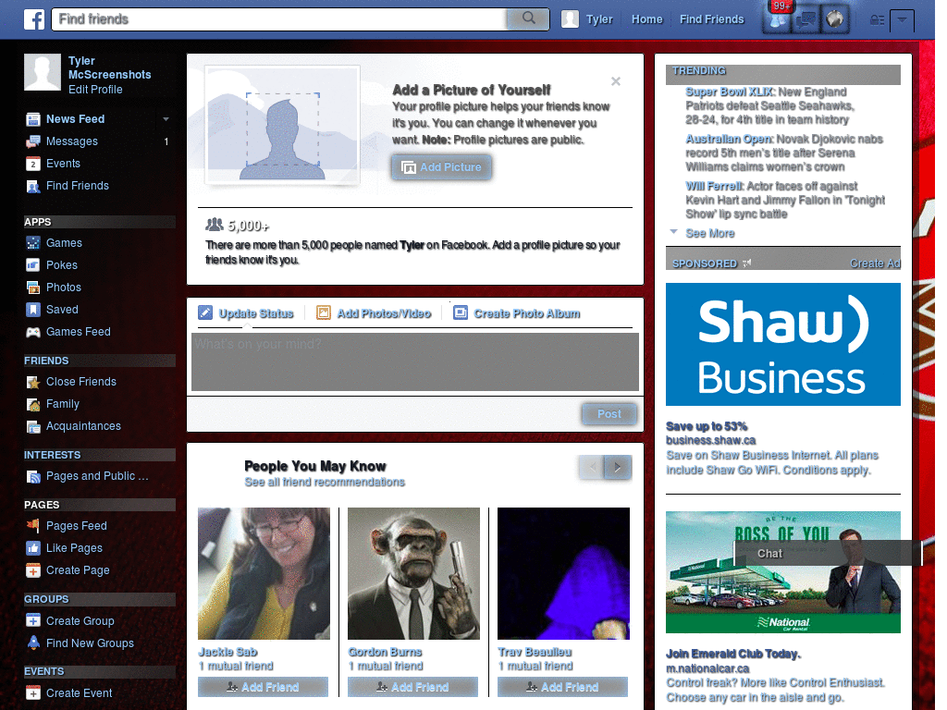Click the Pages and Public icon

click(33, 477)
